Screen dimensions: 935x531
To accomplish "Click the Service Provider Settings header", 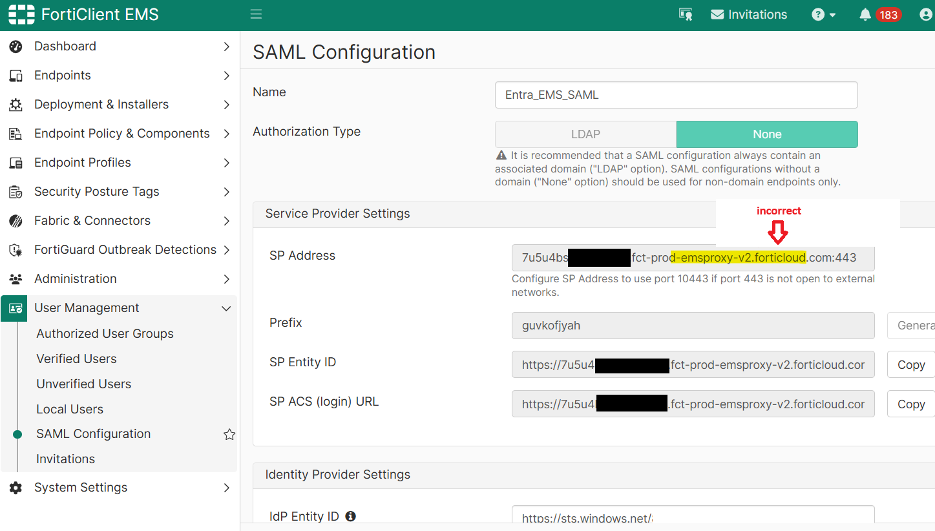I will (338, 213).
